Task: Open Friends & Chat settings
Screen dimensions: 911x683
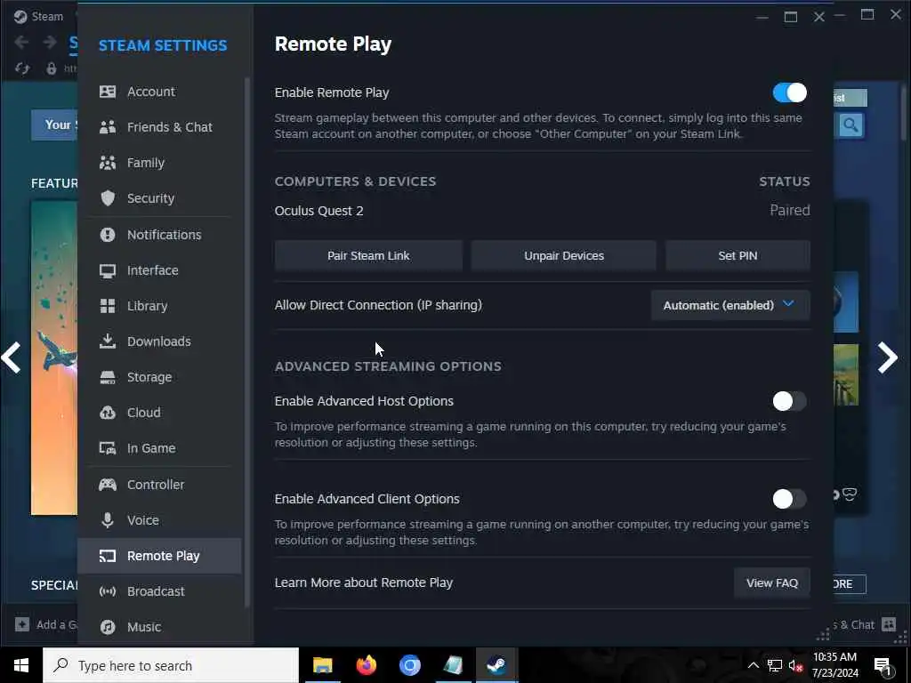Action: (160, 127)
